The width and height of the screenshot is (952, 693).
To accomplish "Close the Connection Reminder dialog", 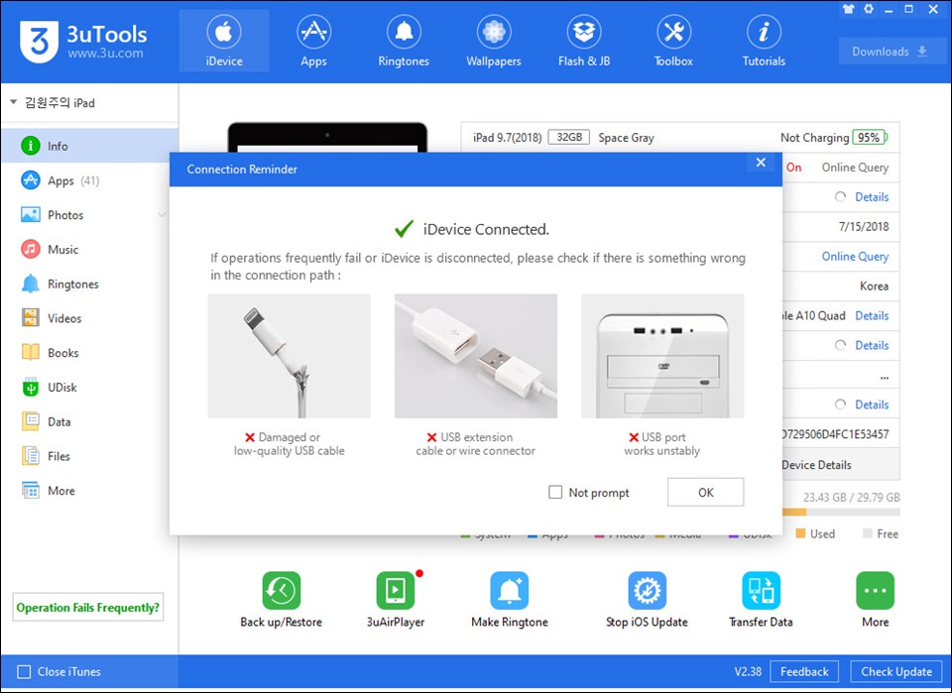I will 761,163.
